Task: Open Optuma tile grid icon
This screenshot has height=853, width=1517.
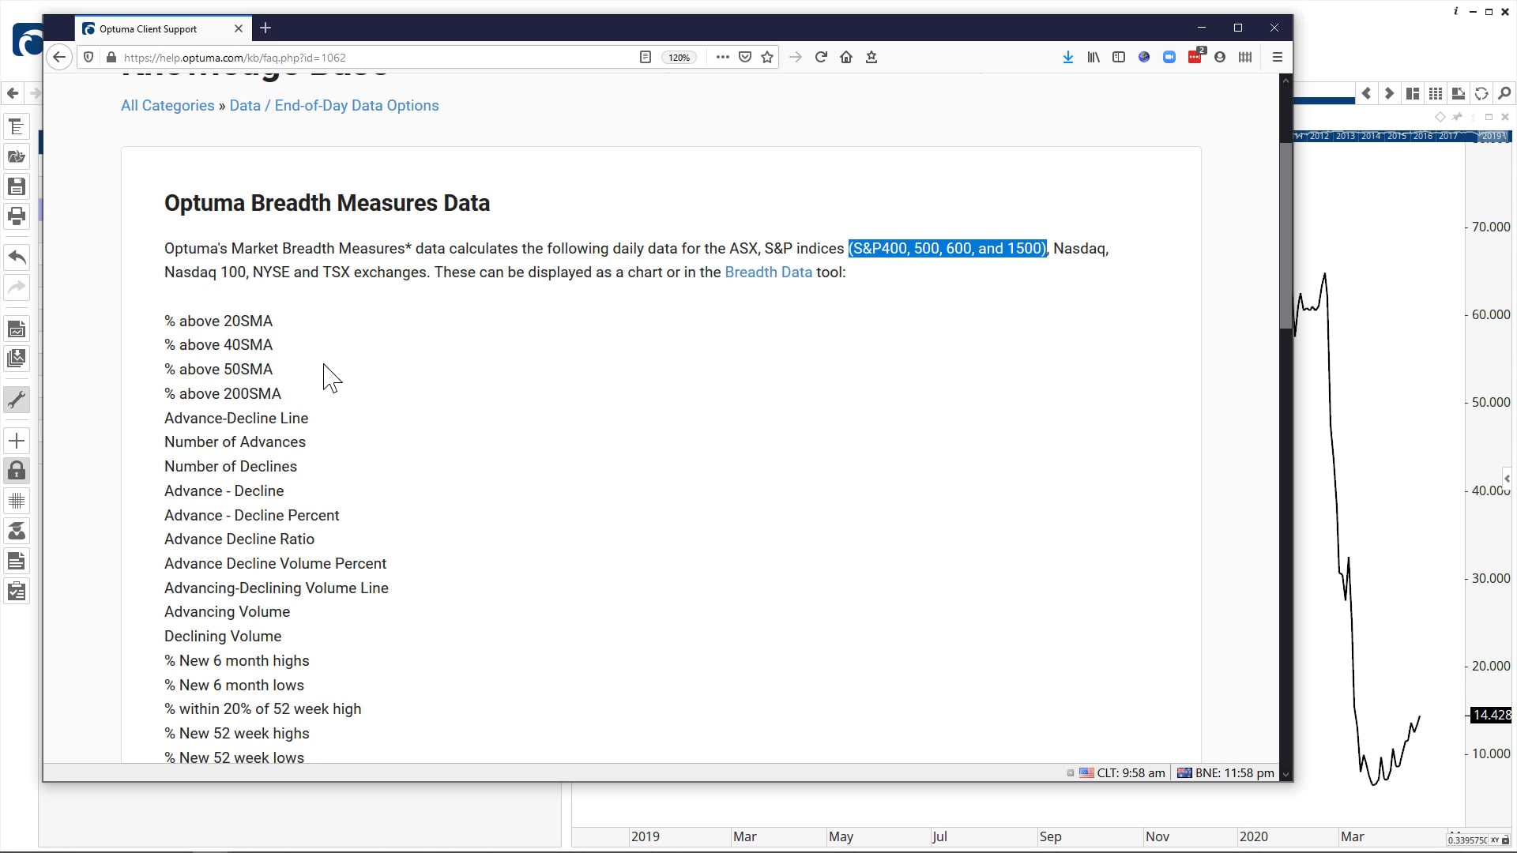Action: point(1436,93)
